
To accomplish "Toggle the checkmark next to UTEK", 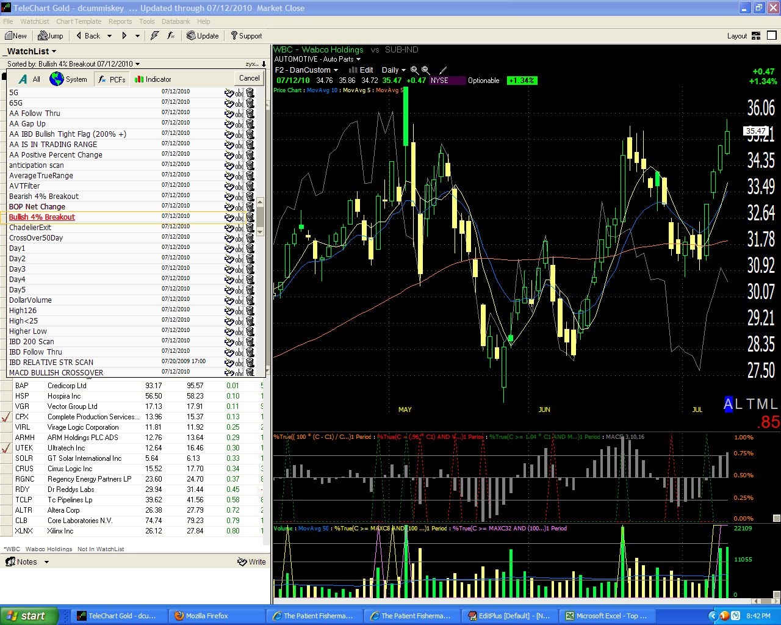I will (4, 447).
